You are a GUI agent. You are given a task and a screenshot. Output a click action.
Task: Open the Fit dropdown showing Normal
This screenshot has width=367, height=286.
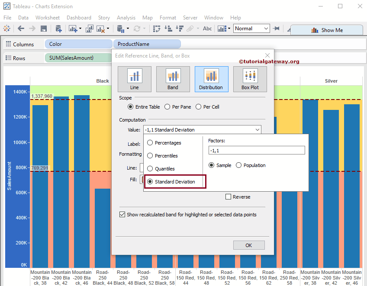tap(251, 28)
